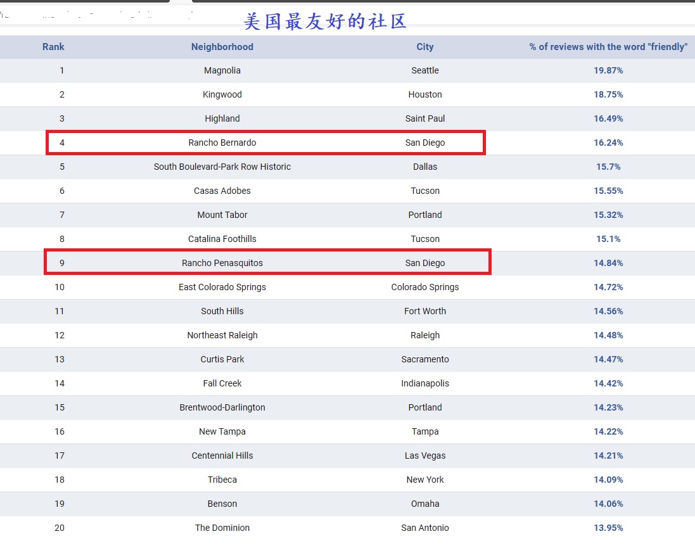Image resolution: width=695 pixels, height=548 pixels.
Task: Select the Colorado Springs city cell
Action: pyautogui.click(x=424, y=287)
